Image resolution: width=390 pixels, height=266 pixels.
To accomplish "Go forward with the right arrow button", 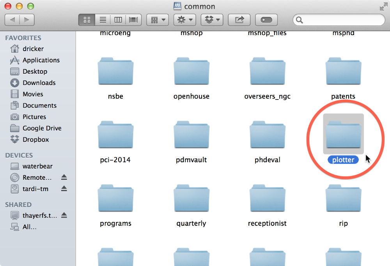I will pos(27,20).
